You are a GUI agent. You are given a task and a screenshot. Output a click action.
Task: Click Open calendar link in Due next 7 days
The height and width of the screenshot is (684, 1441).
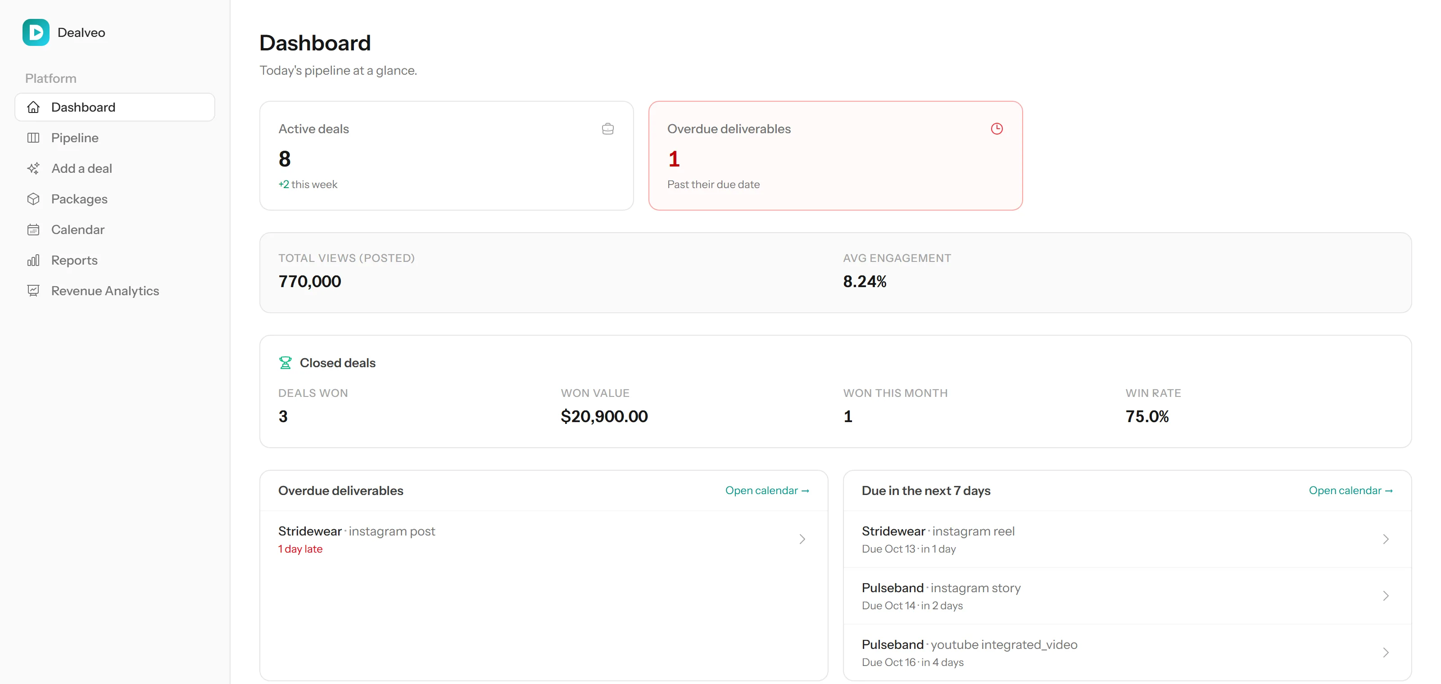1350,490
